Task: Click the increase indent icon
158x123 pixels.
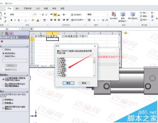Action: pyautogui.click(x=67, y=20)
